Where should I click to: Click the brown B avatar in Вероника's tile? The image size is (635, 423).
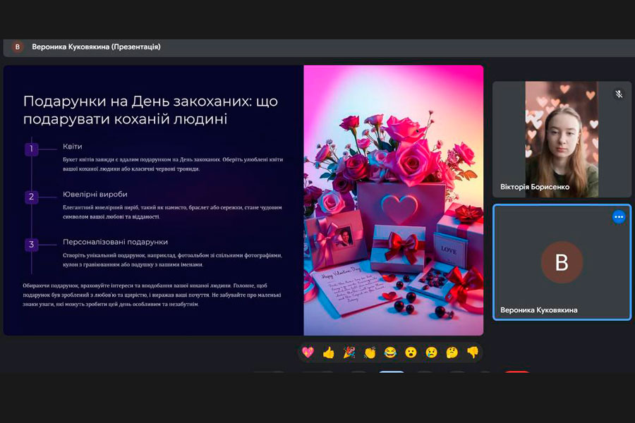[x=562, y=262]
